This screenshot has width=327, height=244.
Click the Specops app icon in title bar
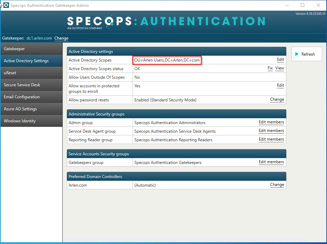(6, 5)
